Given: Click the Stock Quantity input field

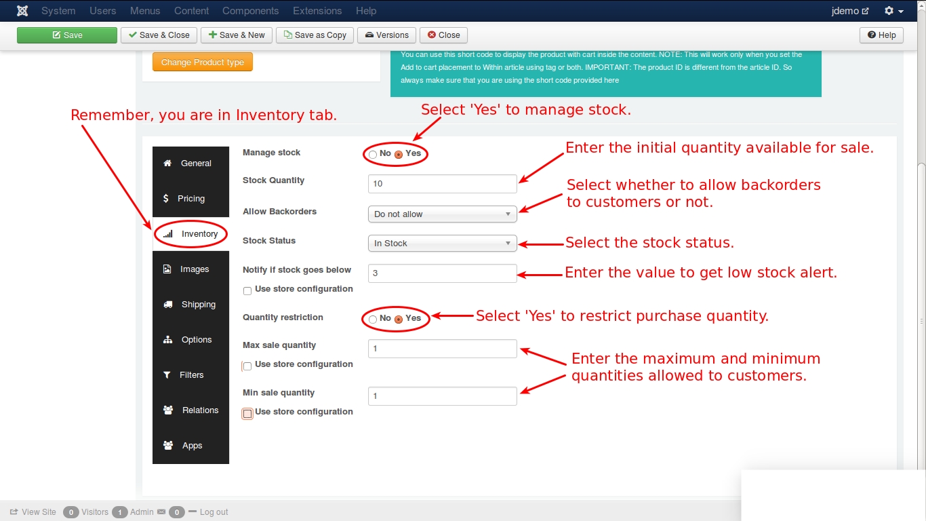Looking at the screenshot, I should 443,183.
